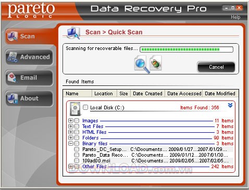Collapse Local Disk group with double chevron
Viewport: 249px width, 190px height.
pyautogui.click(x=230, y=105)
